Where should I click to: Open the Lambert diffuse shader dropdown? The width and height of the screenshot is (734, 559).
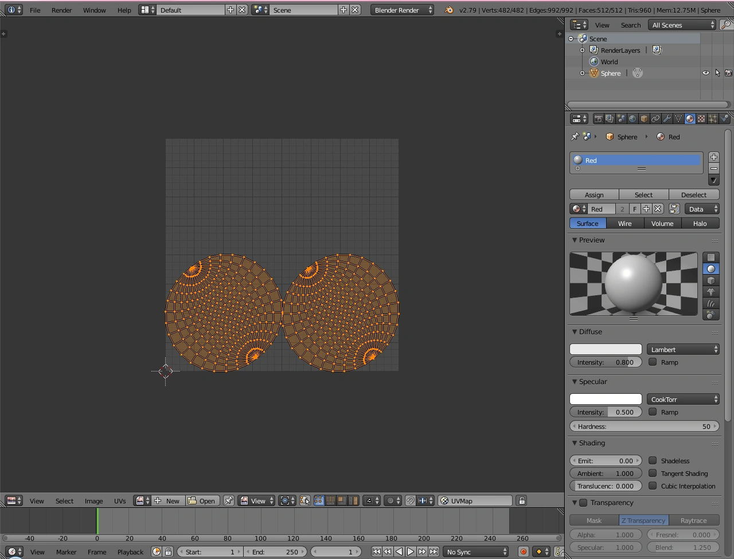click(x=683, y=349)
